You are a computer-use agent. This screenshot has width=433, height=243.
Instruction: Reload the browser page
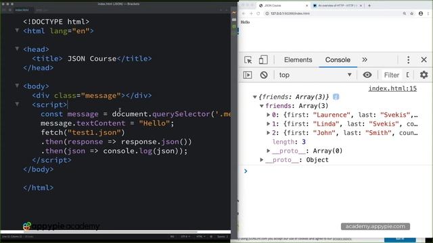258,13
